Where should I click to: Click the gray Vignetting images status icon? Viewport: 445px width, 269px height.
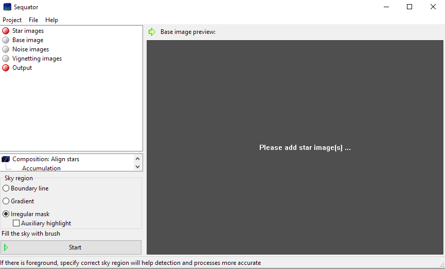pyautogui.click(x=6, y=59)
